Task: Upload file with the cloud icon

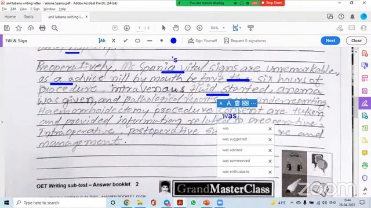Action: click(x=31, y=28)
